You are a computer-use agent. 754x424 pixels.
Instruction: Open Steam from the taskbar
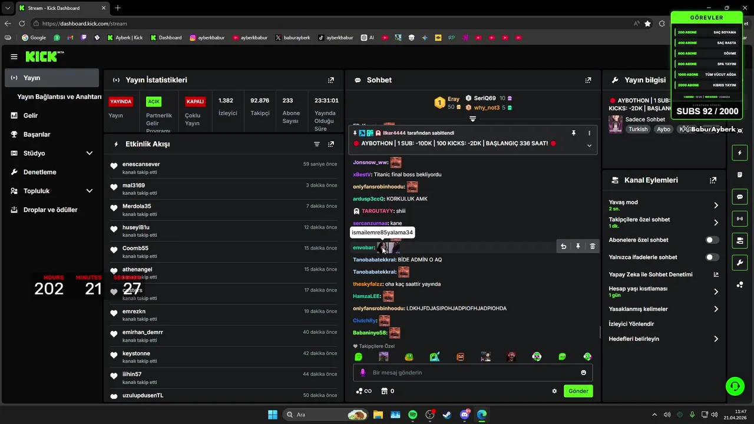[x=447, y=415]
